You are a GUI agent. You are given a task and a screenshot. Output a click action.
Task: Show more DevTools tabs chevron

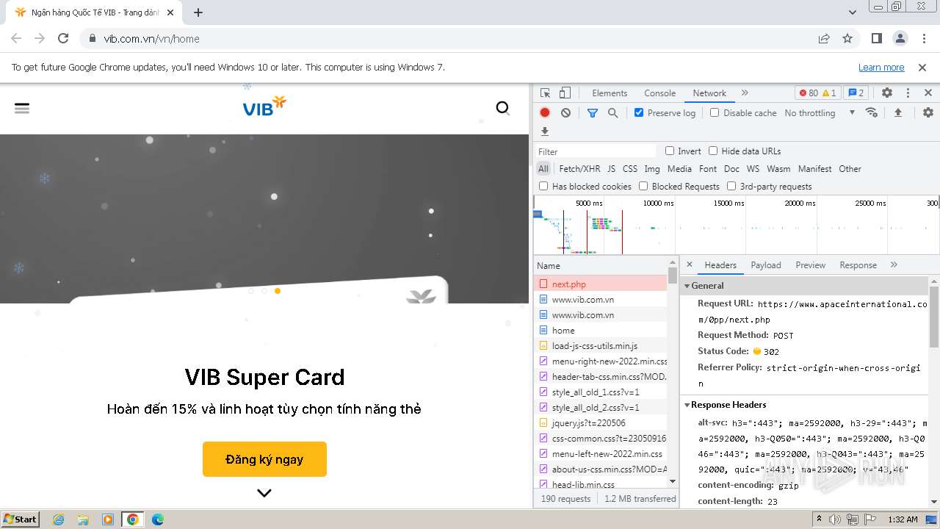(x=745, y=93)
